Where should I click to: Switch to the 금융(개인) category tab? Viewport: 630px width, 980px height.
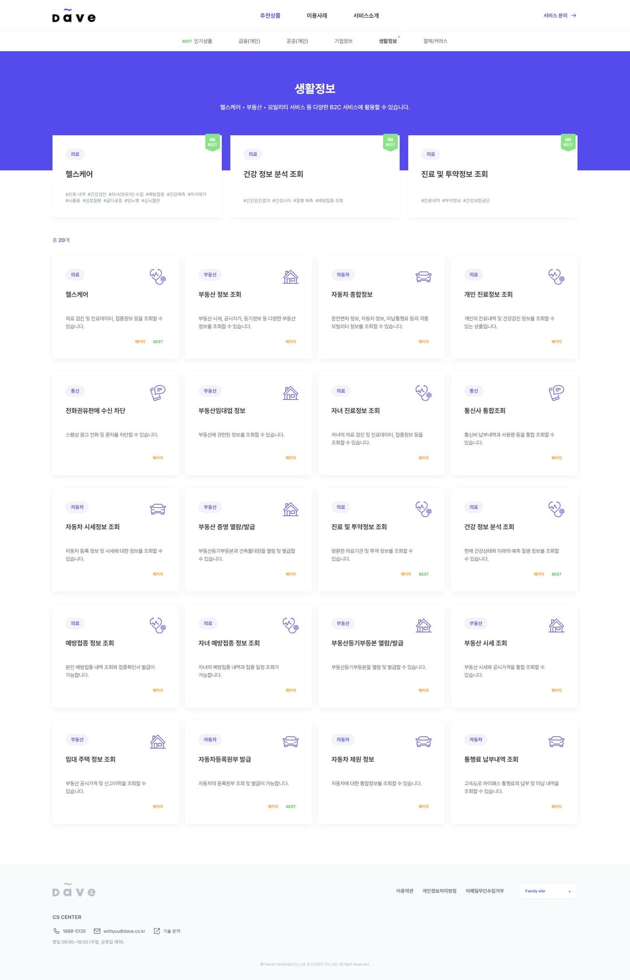click(249, 41)
